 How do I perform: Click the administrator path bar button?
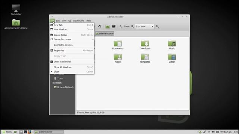(105, 33)
